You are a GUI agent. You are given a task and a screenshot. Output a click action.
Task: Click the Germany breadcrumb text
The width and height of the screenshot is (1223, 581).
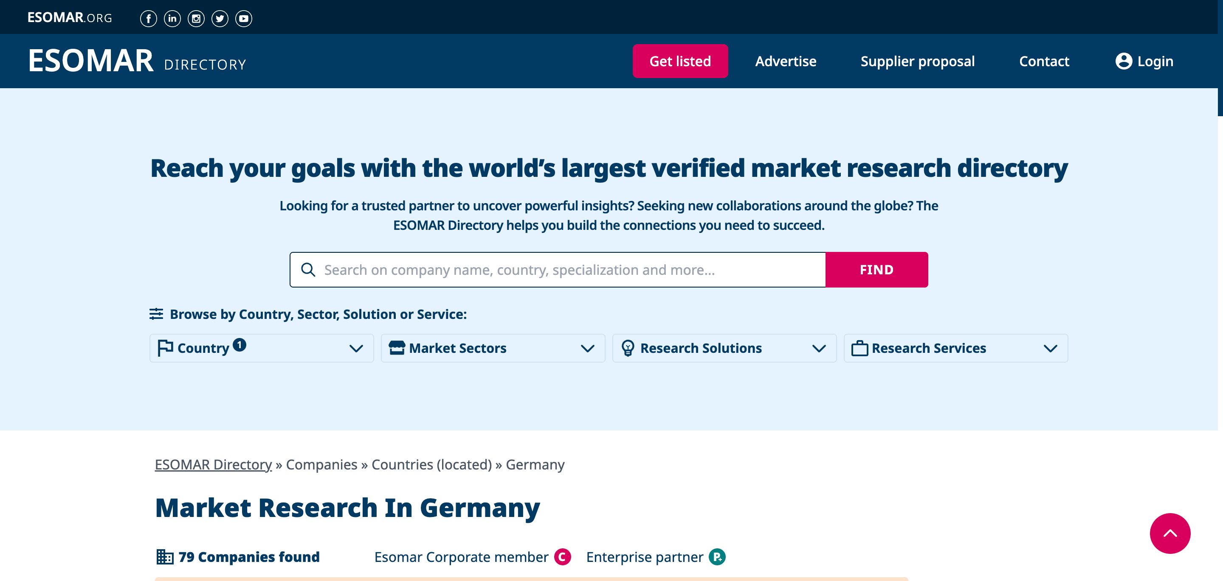pos(535,464)
